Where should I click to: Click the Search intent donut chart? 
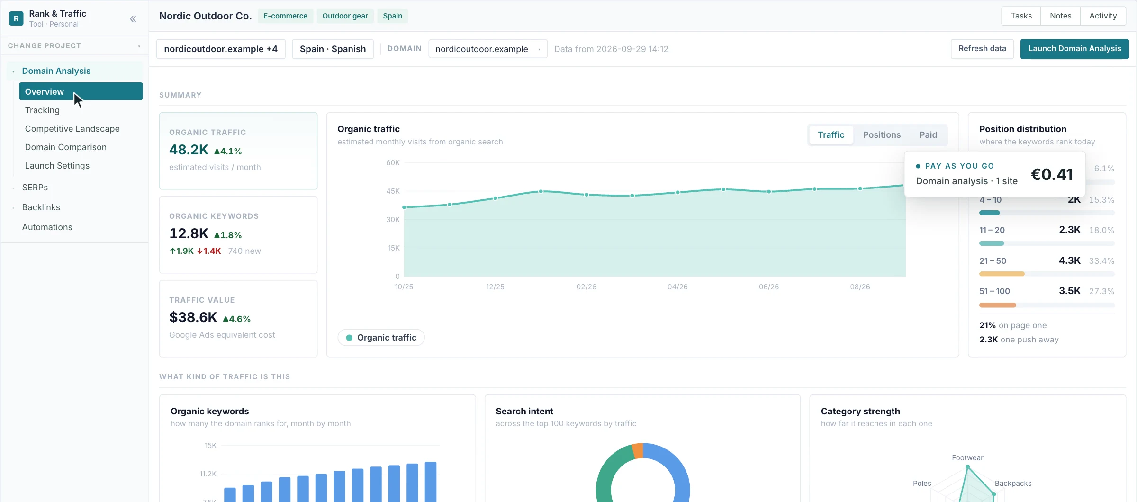click(x=642, y=473)
